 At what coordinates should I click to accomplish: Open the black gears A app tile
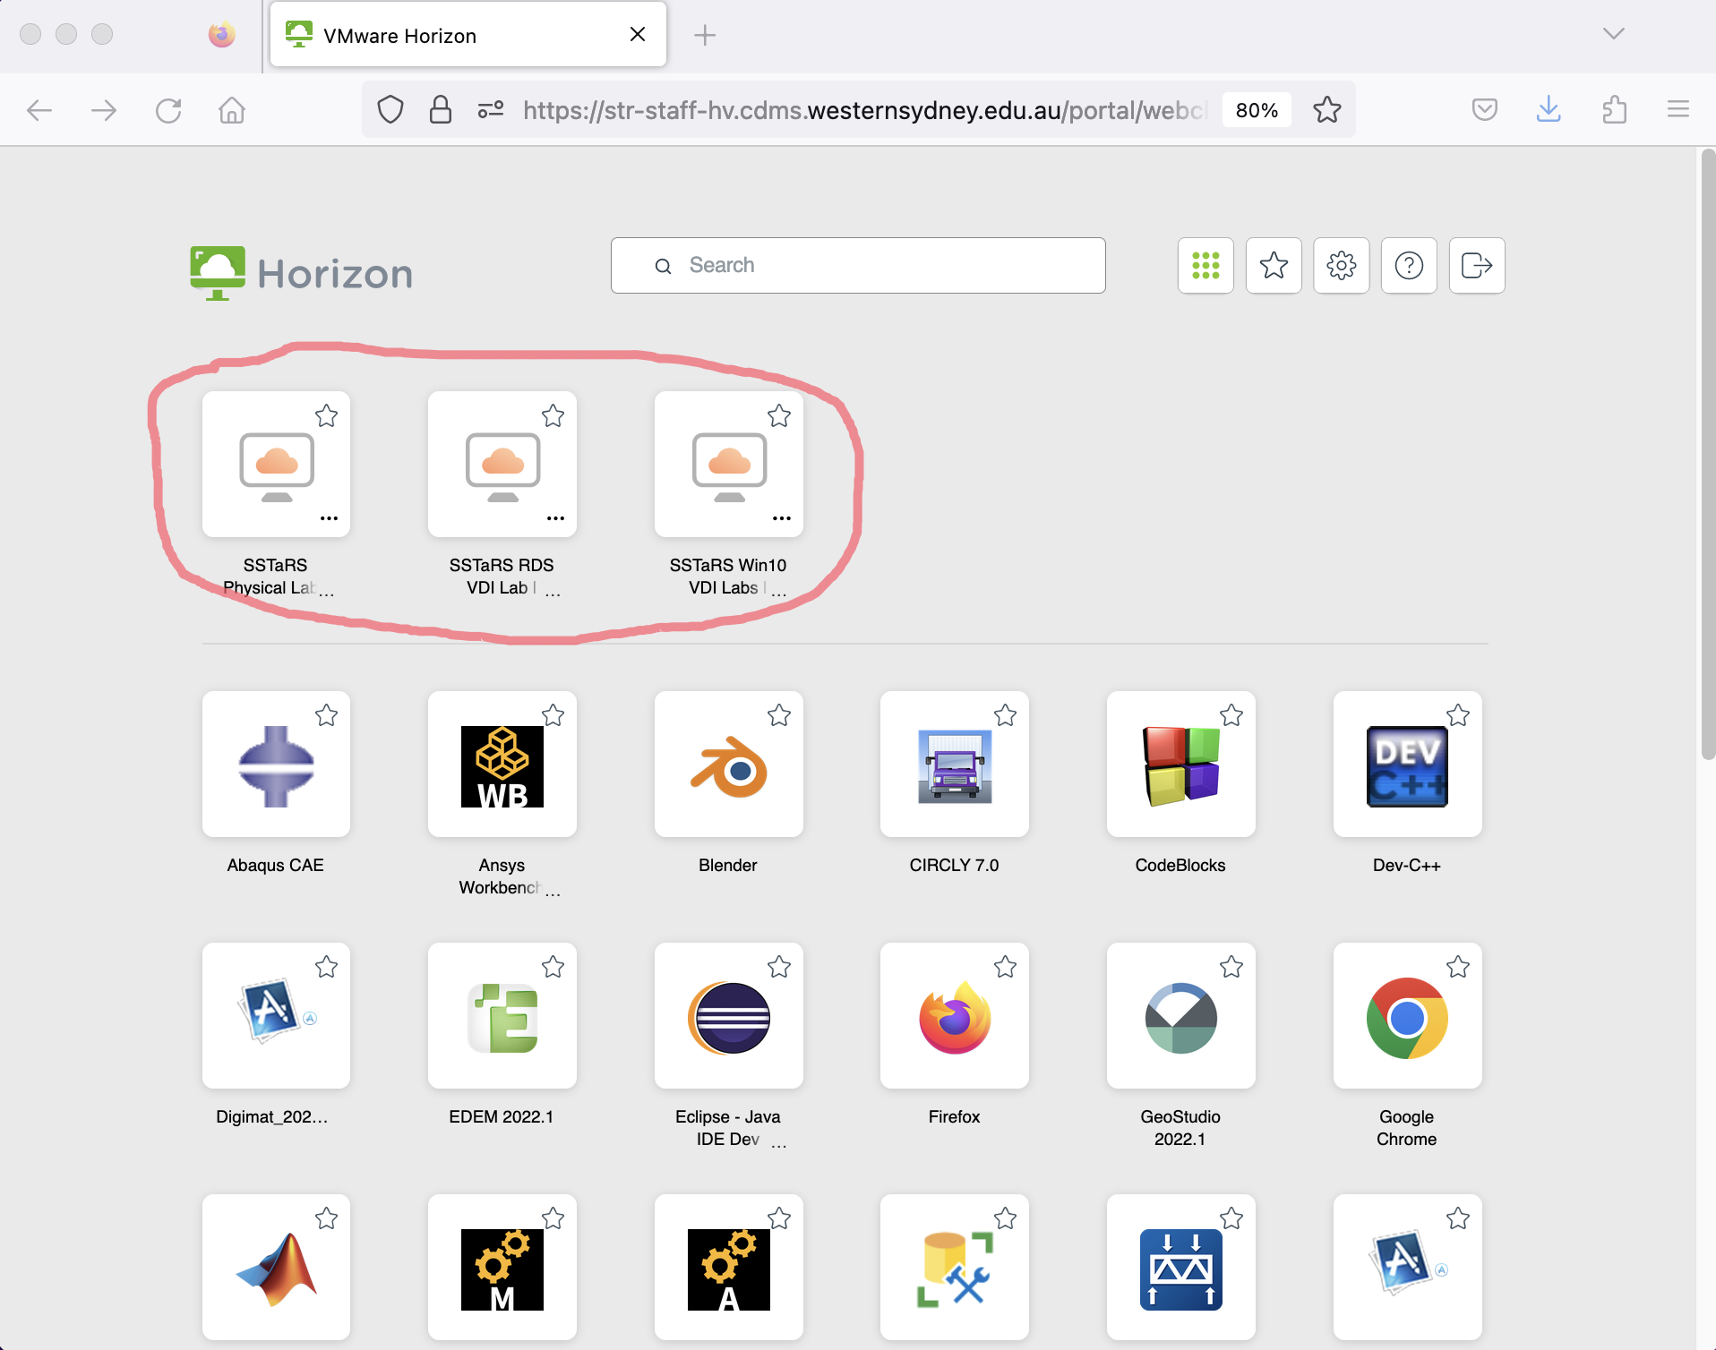(729, 1268)
